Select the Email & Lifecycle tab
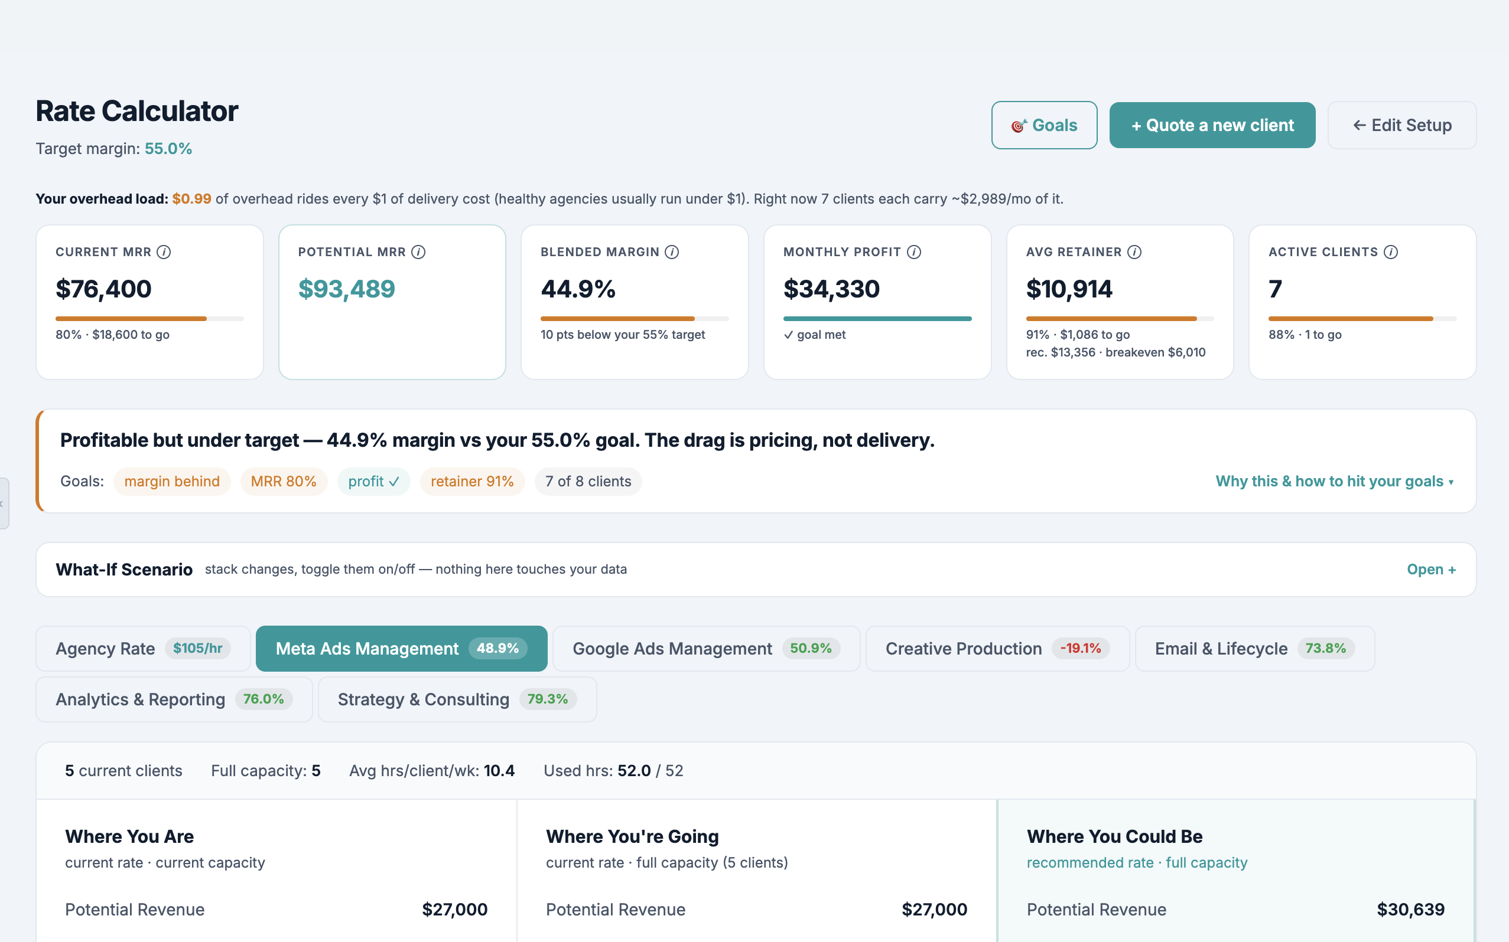The image size is (1509, 942). (x=1254, y=649)
